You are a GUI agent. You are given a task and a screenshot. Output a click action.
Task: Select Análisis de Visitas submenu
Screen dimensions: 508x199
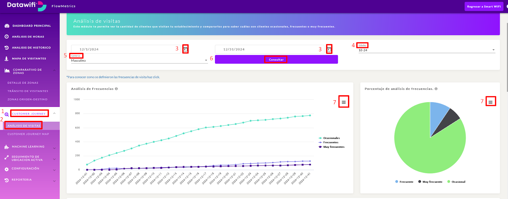click(x=24, y=126)
